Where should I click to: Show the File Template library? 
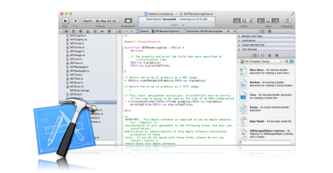click(x=255, y=56)
